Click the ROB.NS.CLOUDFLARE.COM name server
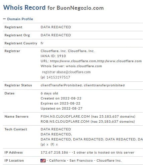This screenshot has width=143, height=165. (x=65, y=122)
